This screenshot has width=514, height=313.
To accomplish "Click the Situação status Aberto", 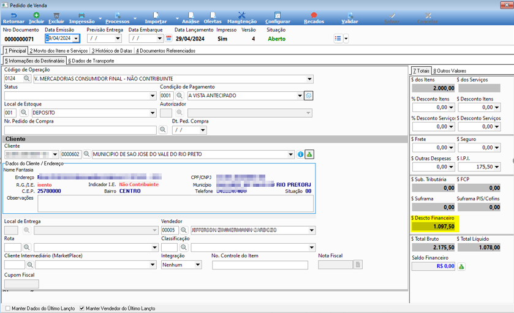I will tap(277, 39).
